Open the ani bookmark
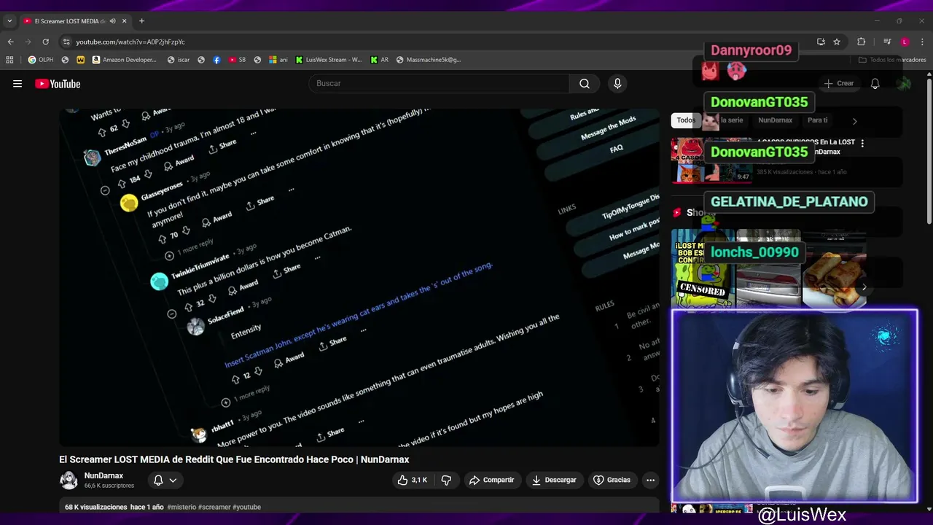 (278, 60)
